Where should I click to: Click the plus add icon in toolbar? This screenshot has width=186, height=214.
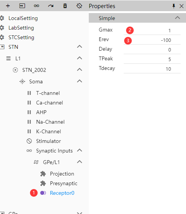pos(8,6)
